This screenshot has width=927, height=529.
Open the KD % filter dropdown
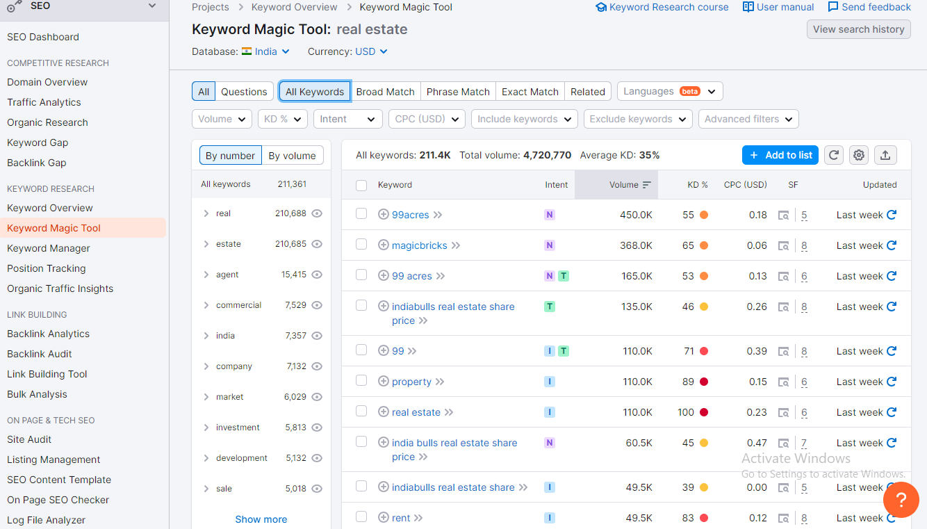pos(283,119)
